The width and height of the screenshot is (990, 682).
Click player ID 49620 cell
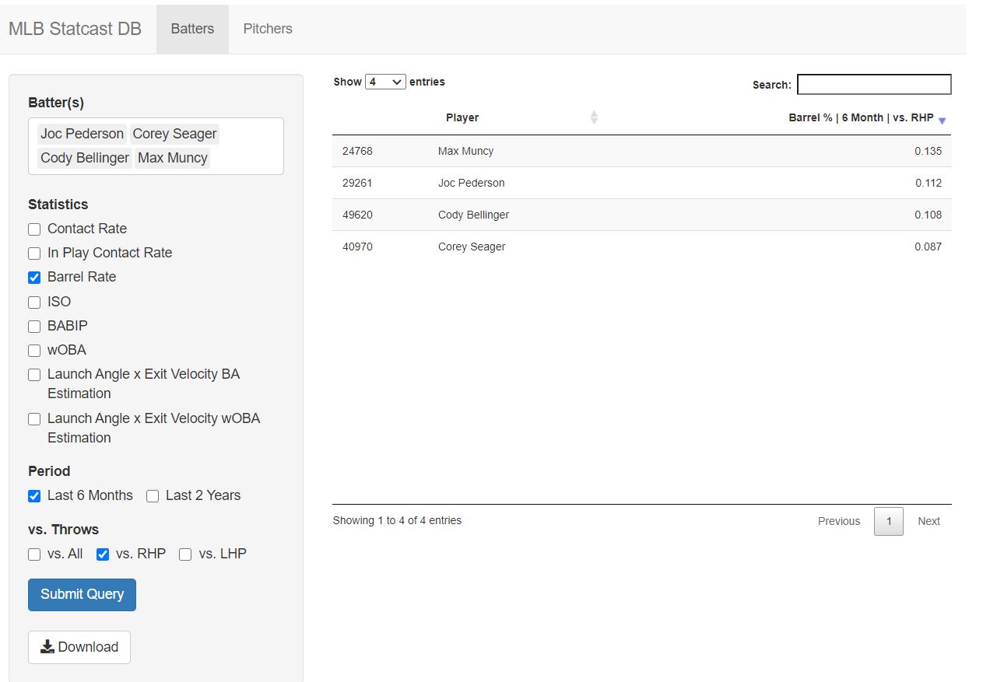click(x=357, y=215)
